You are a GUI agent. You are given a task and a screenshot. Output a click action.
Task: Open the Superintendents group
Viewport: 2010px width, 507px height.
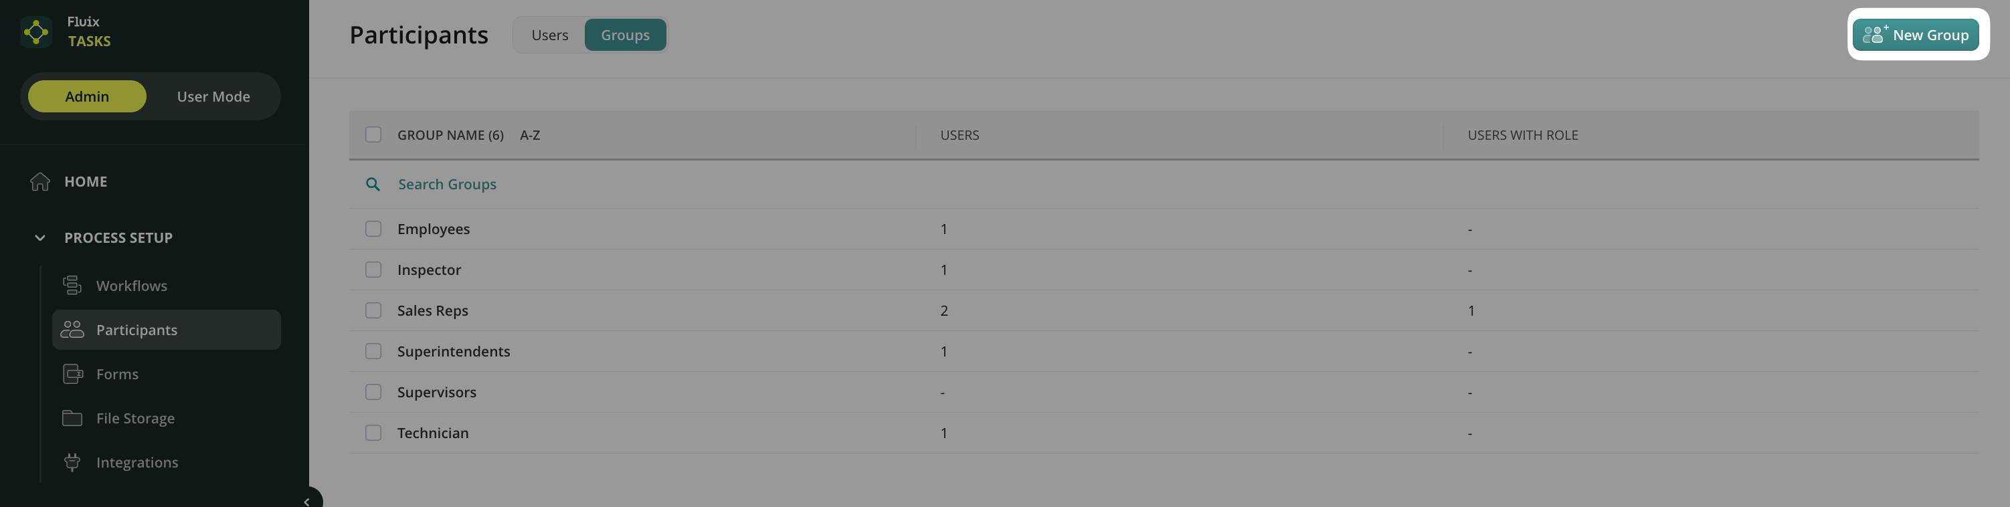click(x=454, y=352)
